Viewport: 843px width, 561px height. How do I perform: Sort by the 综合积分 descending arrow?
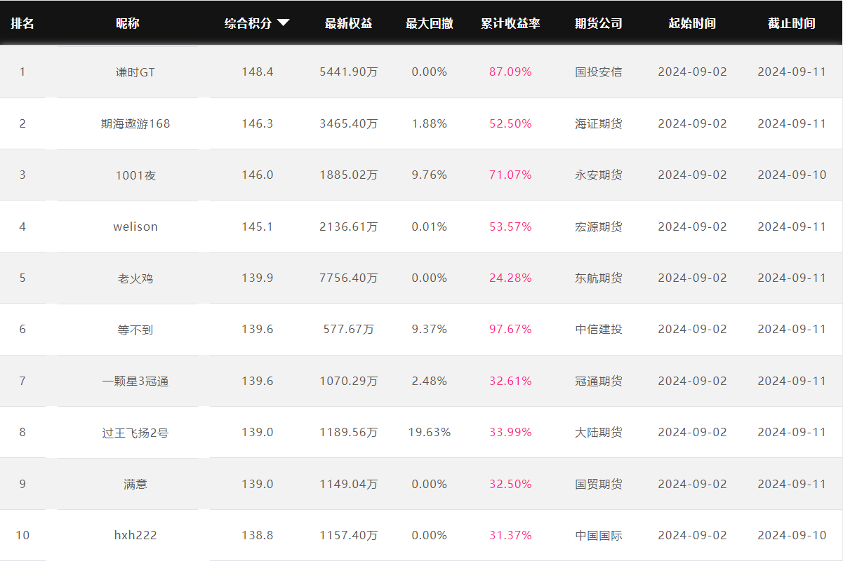[x=284, y=23]
